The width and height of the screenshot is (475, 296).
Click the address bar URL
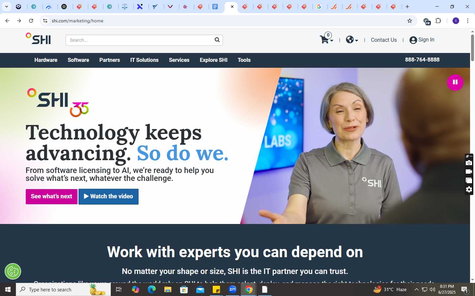[78, 21]
